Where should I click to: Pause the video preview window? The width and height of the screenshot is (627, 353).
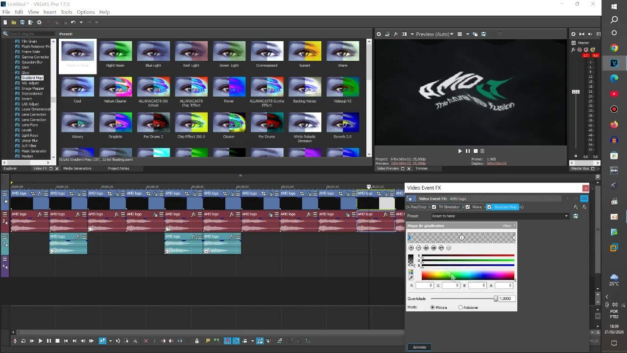coord(467,151)
